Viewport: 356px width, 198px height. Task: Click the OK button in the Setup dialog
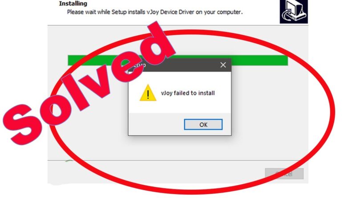pos(203,125)
